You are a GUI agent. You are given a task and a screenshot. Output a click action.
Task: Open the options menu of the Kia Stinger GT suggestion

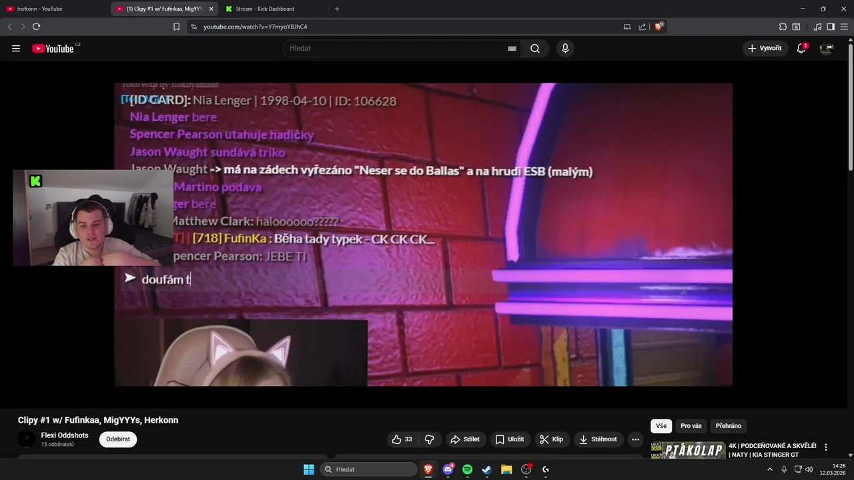[x=826, y=447]
